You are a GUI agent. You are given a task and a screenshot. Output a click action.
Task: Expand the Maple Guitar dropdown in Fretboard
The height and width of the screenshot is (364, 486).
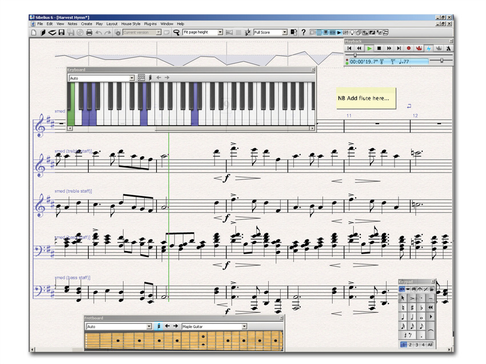click(x=244, y=326)
